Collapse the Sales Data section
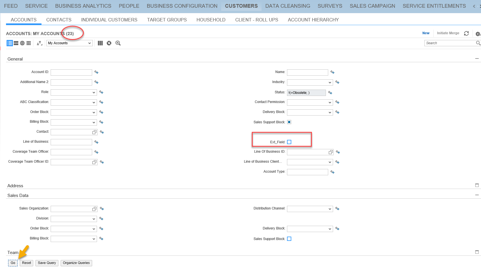This screenshot has height=268, width=481. [x=477, y=195]
